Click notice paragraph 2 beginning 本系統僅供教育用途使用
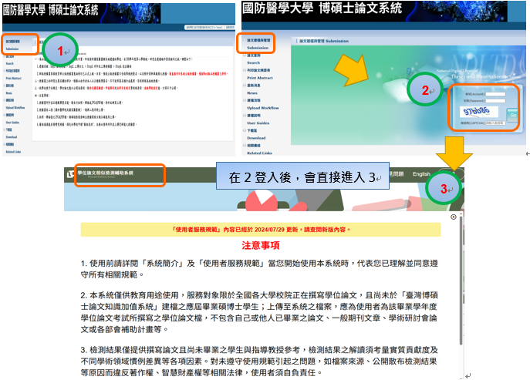 coord(259,312)
